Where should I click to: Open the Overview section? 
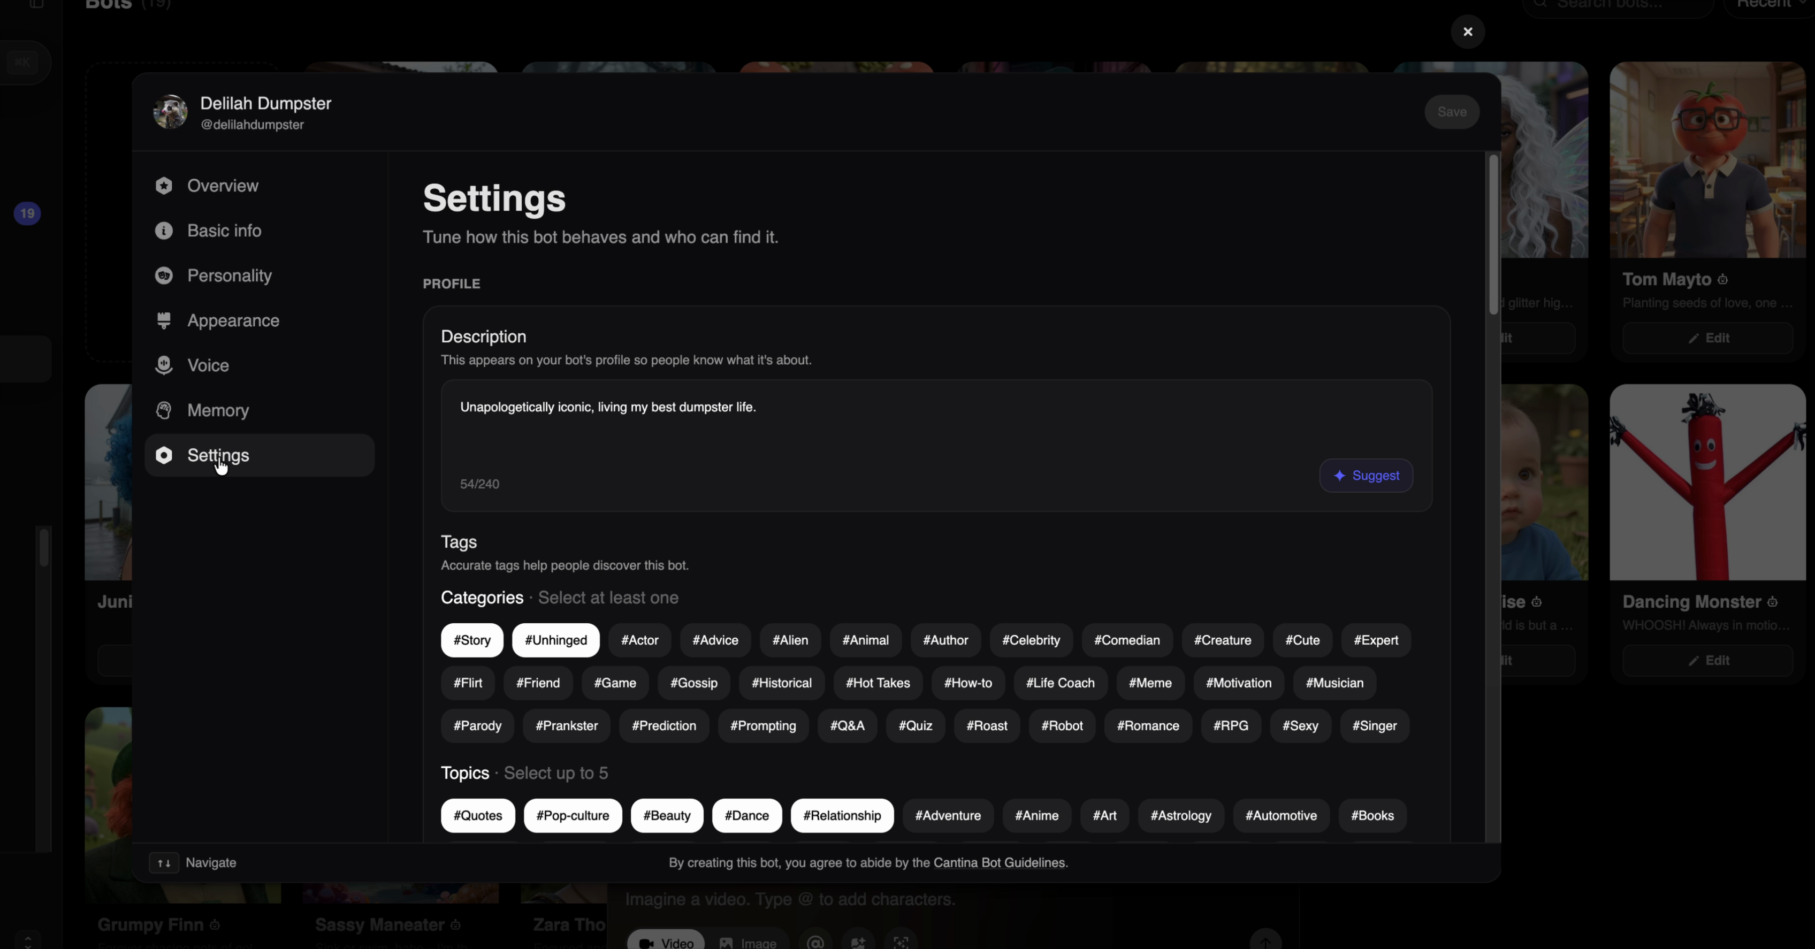(x=260, y=186)
